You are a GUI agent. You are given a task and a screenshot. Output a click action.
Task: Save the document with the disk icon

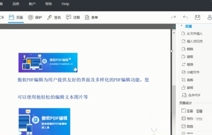[x=197, y=17]
